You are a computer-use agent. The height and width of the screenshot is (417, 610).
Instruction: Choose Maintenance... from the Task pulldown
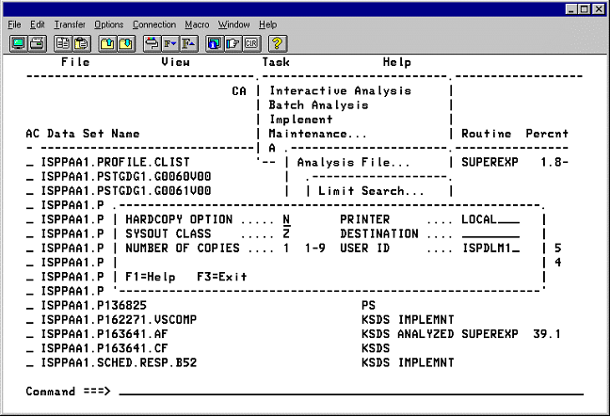[x=314, y=134]
